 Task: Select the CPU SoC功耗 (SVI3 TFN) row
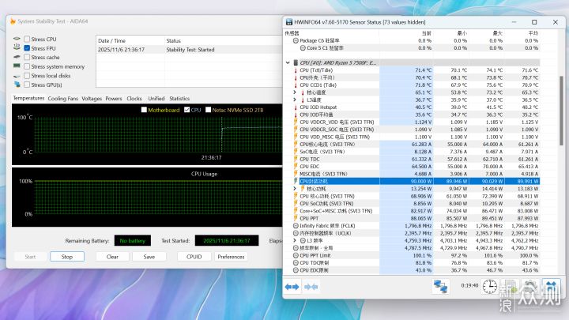pos(416,204)
